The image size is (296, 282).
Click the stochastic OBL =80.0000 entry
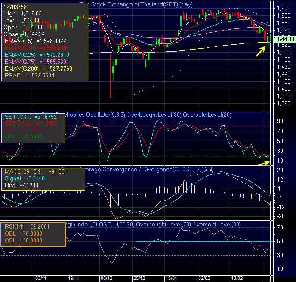coord(23,131)
